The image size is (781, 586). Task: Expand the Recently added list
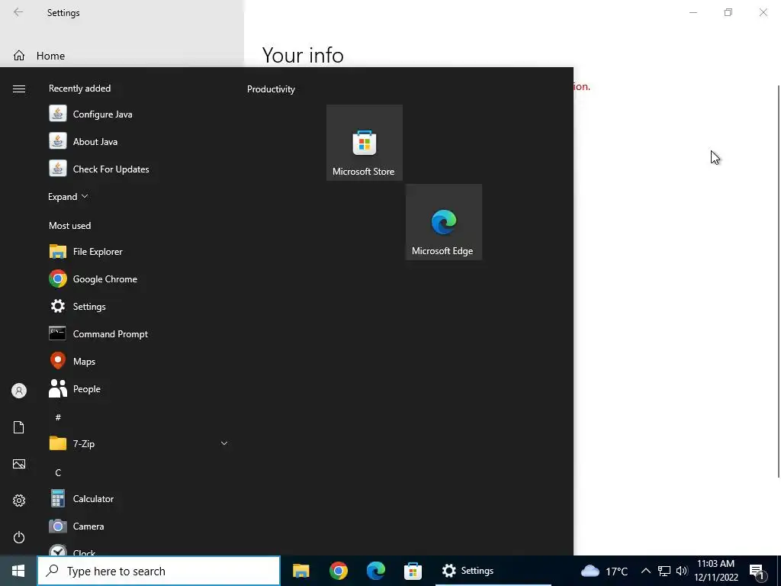(68, 196)
